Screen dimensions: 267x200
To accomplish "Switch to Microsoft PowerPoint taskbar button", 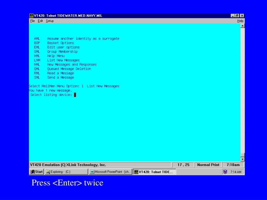I will [110, 172].
